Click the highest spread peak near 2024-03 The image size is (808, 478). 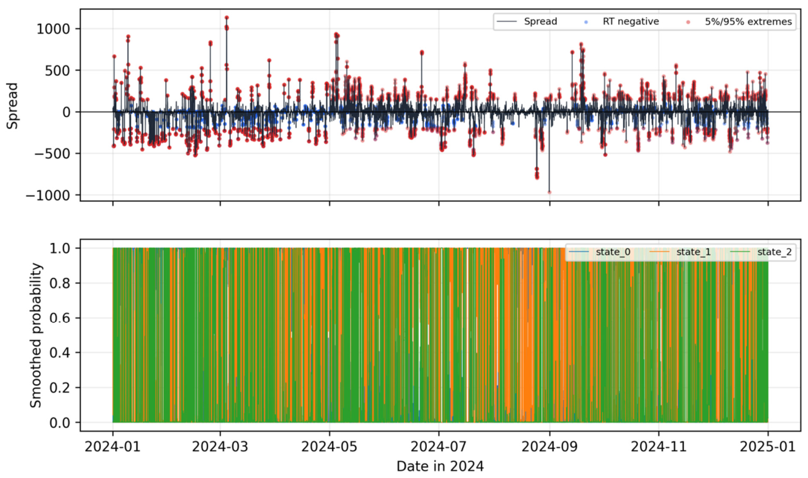point(227,18)
